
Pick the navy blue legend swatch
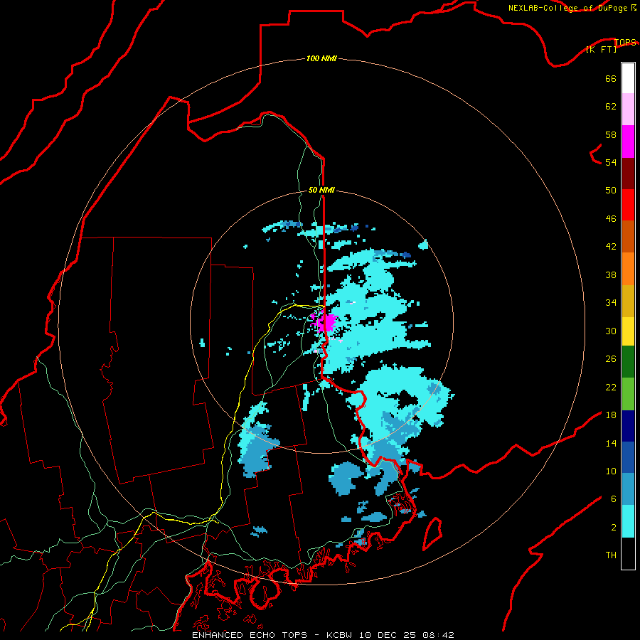coord(628,426)
